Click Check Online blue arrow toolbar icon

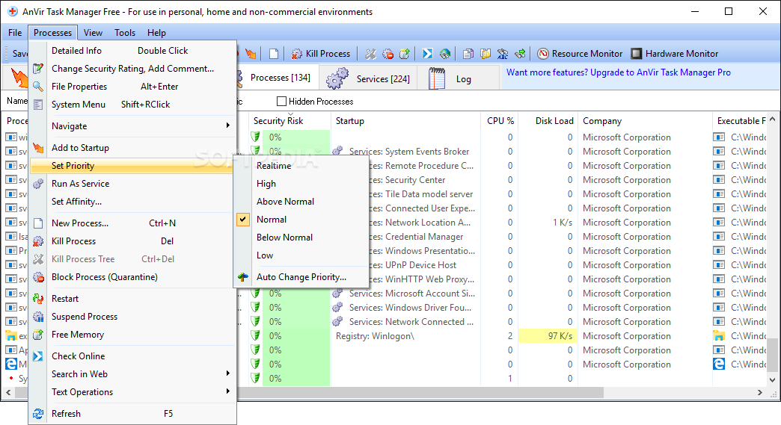pyautogui.click(x=427, y=54)
